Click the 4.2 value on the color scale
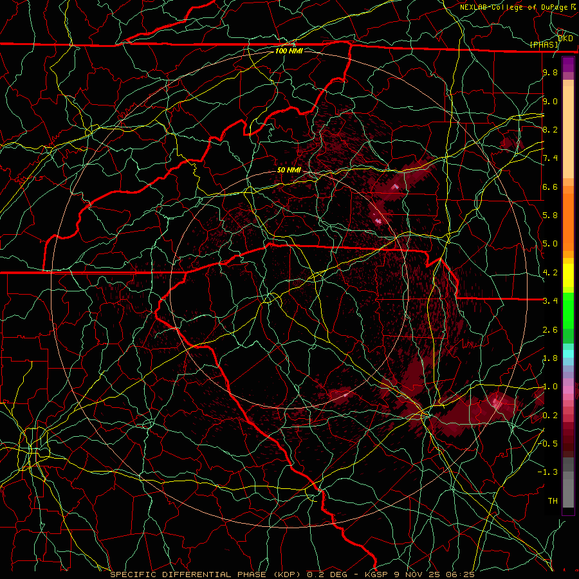The image size is (579, 579). [x=550, y=273]
